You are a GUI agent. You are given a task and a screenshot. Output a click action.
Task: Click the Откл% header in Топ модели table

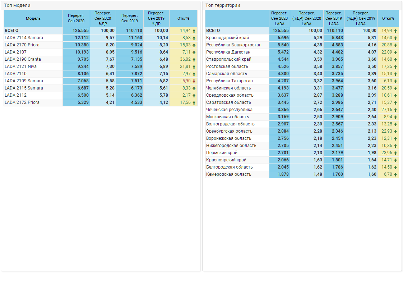point(183,18)
